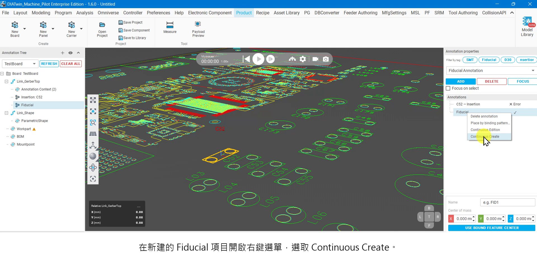Click the fit-to-view expand icon in viewport toolbar

tap(93, 100)
